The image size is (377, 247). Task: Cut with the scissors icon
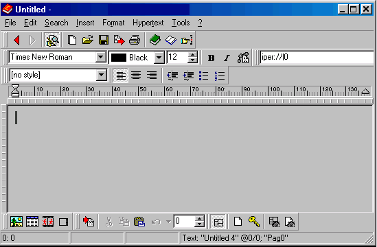109,222
